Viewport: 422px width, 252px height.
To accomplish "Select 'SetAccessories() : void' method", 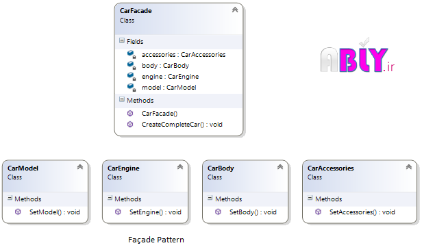I will click(x=362, y=212).
